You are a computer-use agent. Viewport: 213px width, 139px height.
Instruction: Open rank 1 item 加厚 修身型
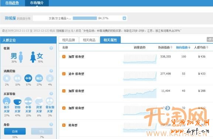(x=76, y=57)
